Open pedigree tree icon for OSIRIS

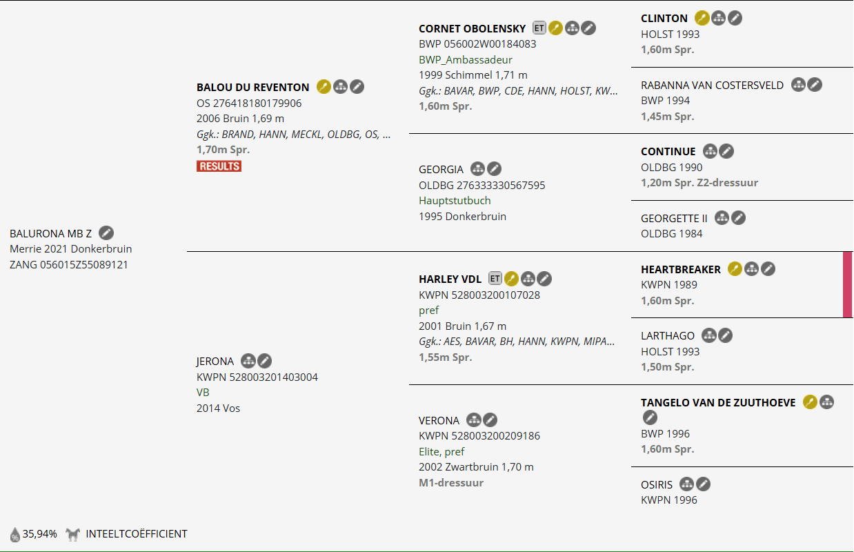pyautogui.click(x=686, y=484)
